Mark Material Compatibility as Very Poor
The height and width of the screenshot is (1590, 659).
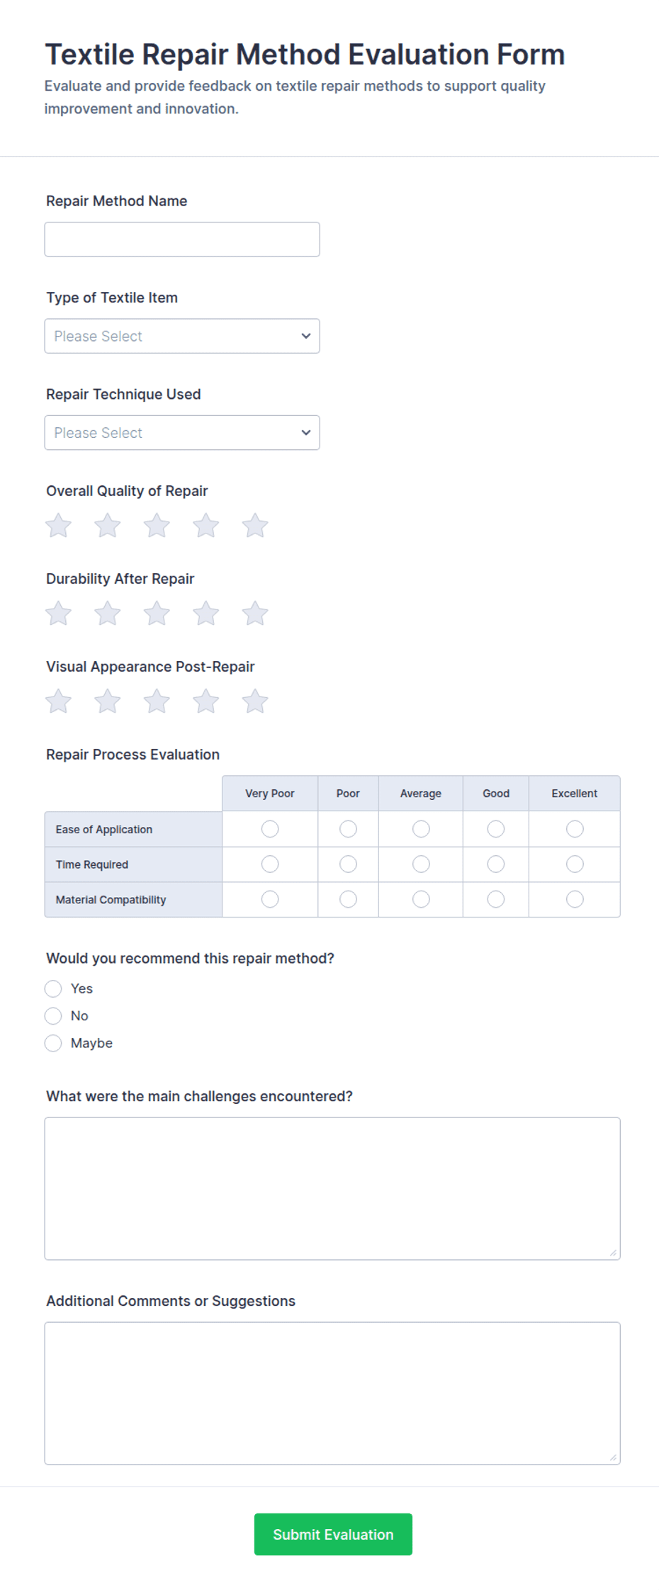pyautogui.click(x=270, y=899)
